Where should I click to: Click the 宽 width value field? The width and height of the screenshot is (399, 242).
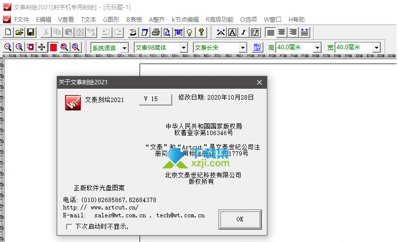(354, 47)
